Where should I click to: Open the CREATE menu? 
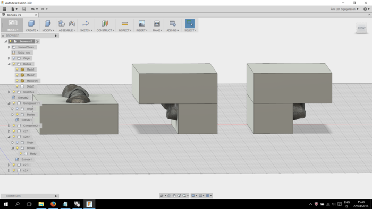click(x=32, y=31)
